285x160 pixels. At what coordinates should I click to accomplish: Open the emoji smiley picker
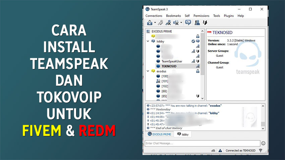263,143
